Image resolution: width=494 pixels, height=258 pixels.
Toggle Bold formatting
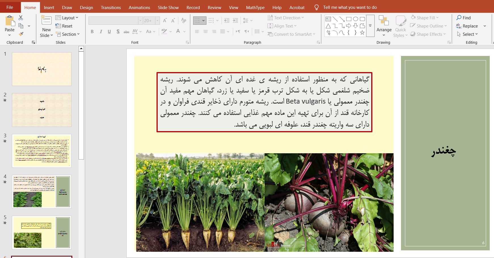[92, 32]
